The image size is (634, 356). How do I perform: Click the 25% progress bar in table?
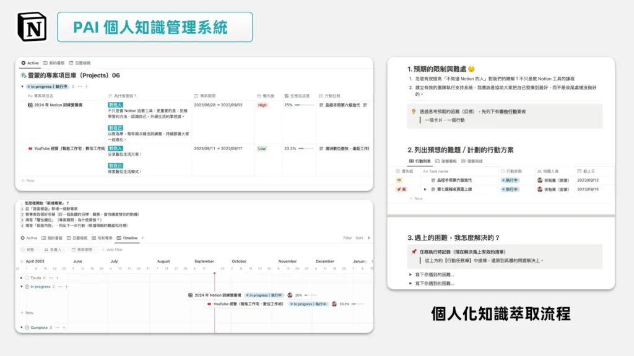click(306, 105)
